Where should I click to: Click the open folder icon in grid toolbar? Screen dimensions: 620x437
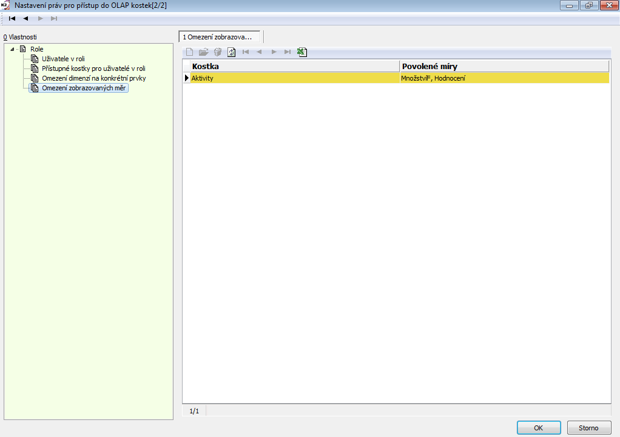click(204, 52)
